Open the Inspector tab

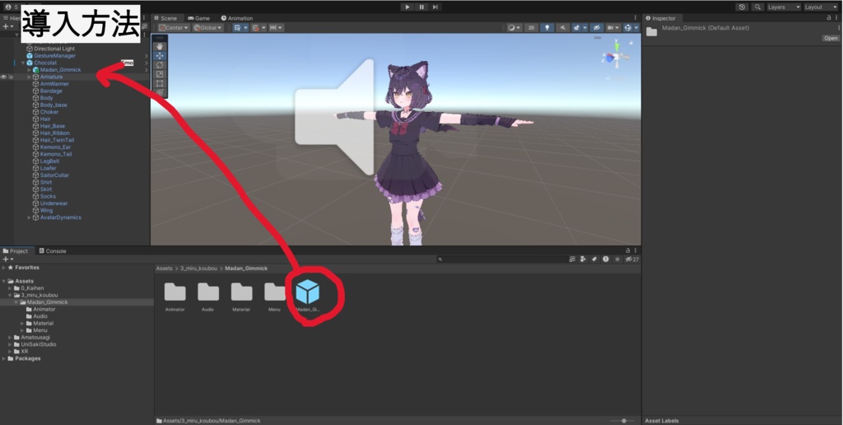(x=660, y=18)
